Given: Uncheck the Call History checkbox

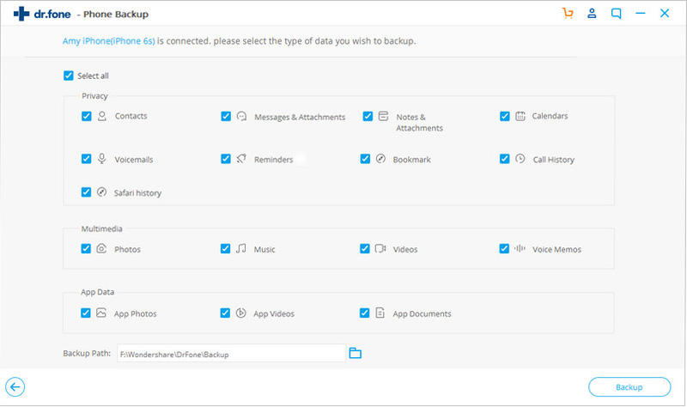Looking at the screenshot, I should click(x=505, y=159).
